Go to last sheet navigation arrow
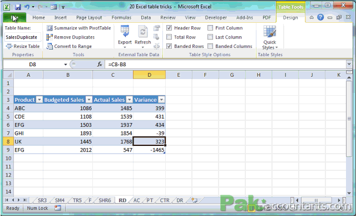Screen dimensions: 356x216 point(24,200)
